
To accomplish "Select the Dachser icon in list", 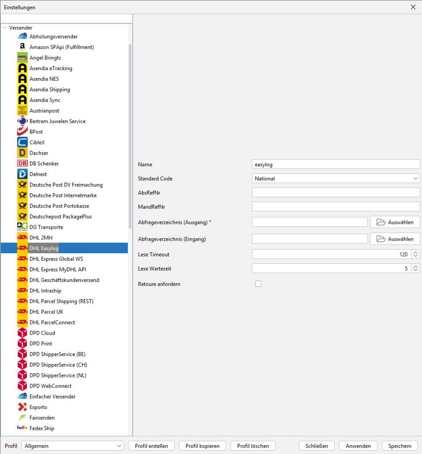I will (22, 153).
